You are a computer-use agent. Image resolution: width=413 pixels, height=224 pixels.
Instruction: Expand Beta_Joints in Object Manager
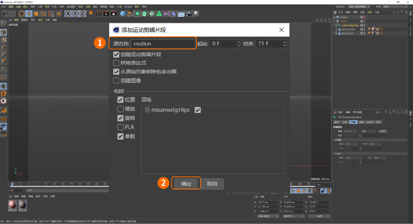point(337,33)
